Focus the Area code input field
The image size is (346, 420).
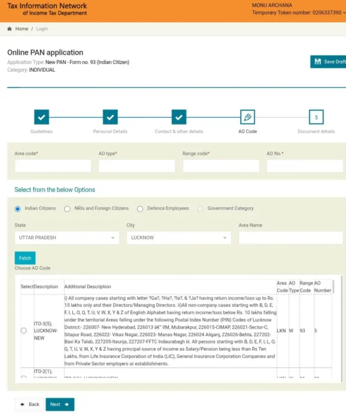(53, 166)
